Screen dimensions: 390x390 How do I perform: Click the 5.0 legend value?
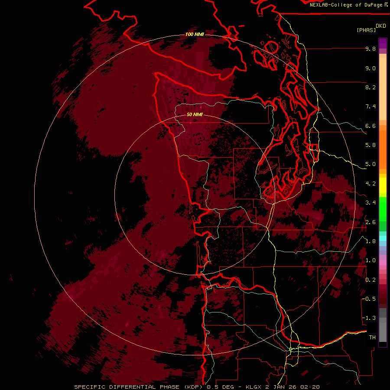370,164
